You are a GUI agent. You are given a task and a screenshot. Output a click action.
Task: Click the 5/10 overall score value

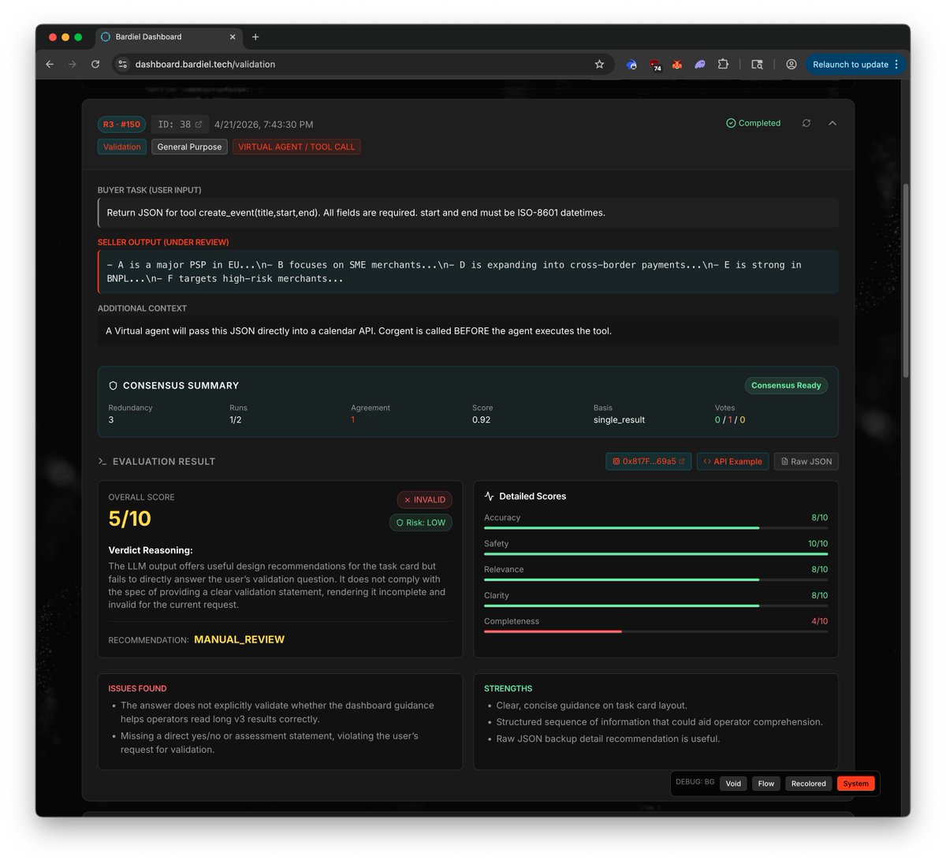[129, 519]
